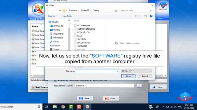197x110 pixels.
Task: Click Windows in the breadcrumb path
Action: (x=73, y=11)
